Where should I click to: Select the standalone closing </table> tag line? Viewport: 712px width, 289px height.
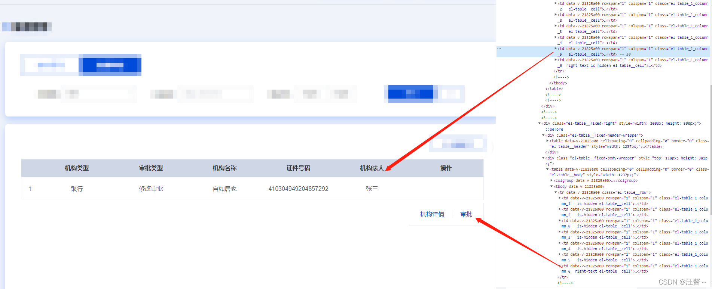[x=554, y=89]
